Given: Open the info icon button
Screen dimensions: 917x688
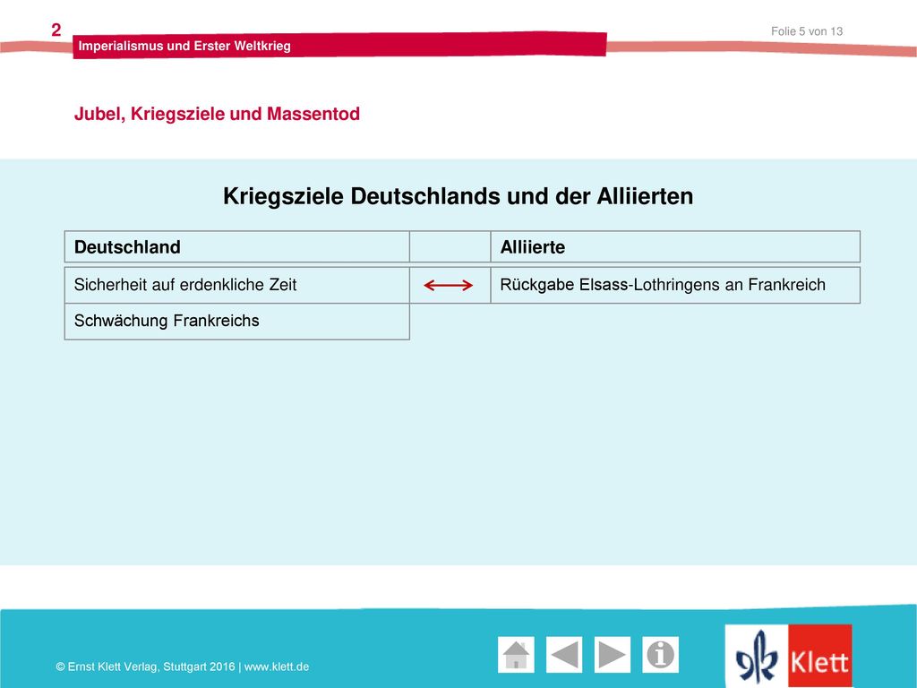Looking at the screenshot, I should (660, 655).
